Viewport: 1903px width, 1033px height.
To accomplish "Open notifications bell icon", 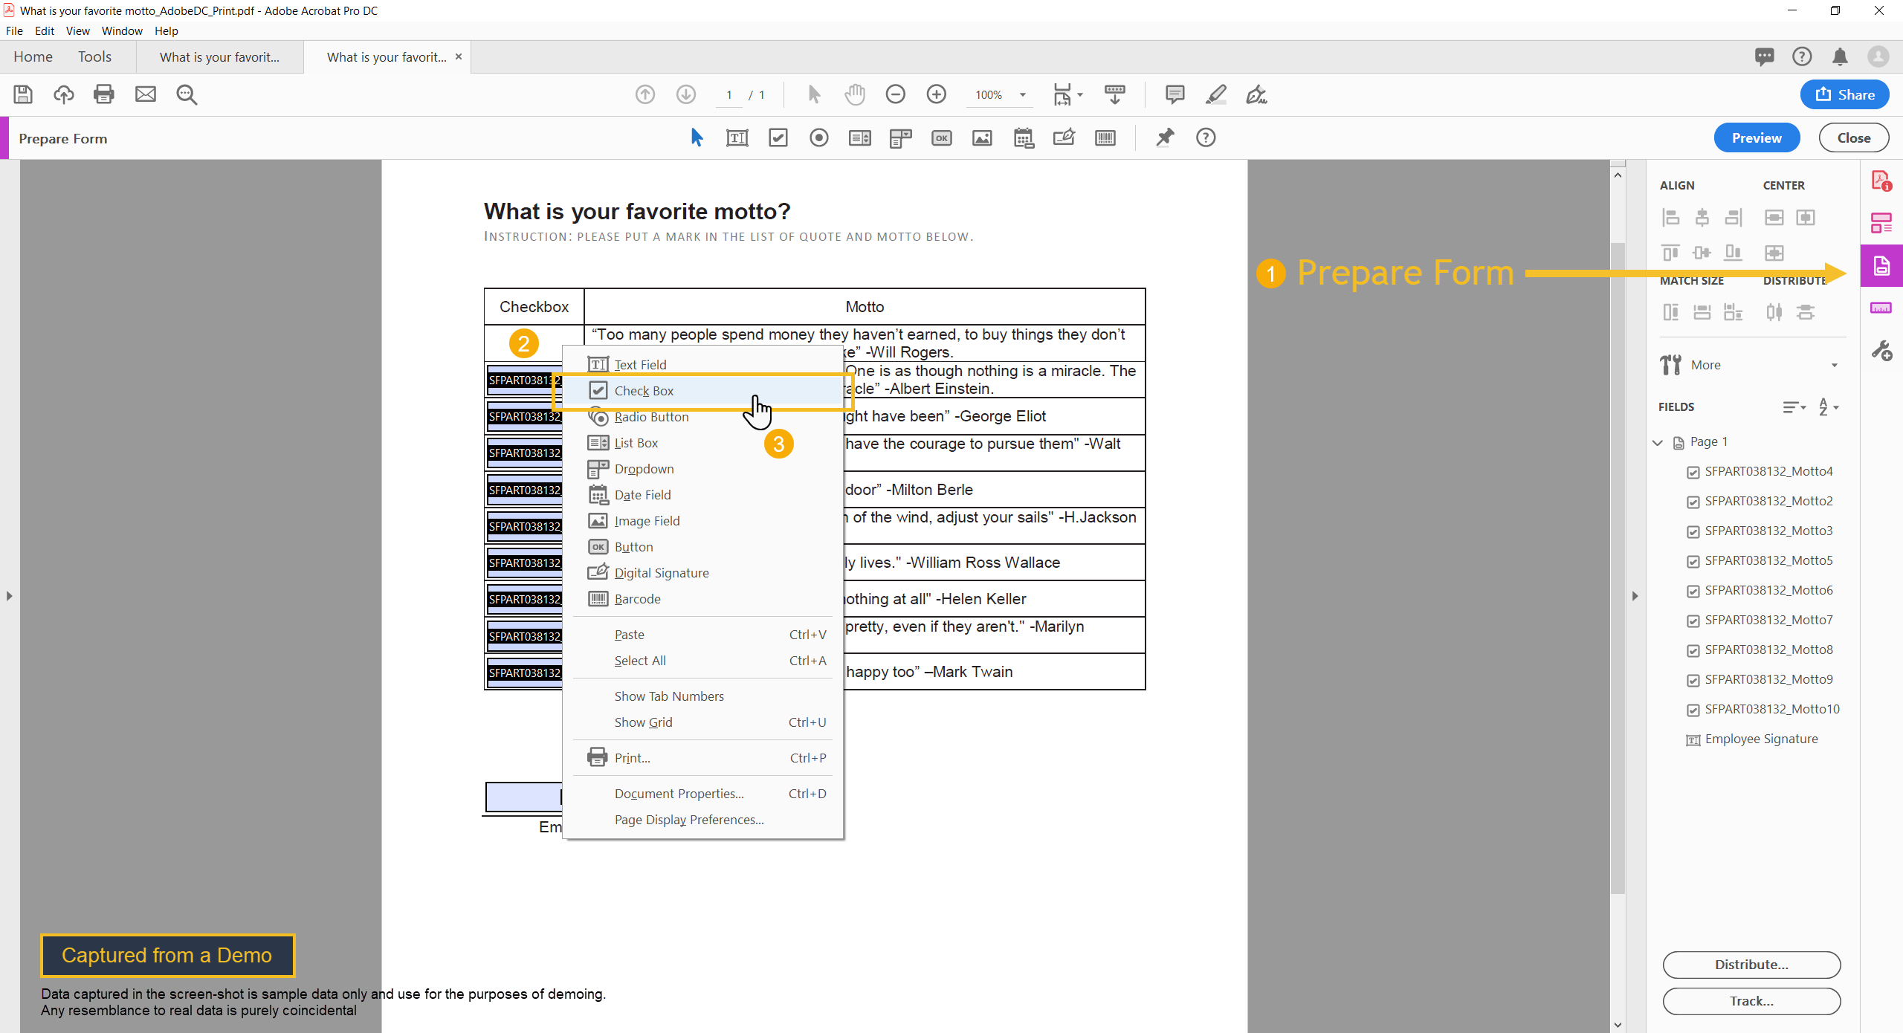I will coord(1841,57).
